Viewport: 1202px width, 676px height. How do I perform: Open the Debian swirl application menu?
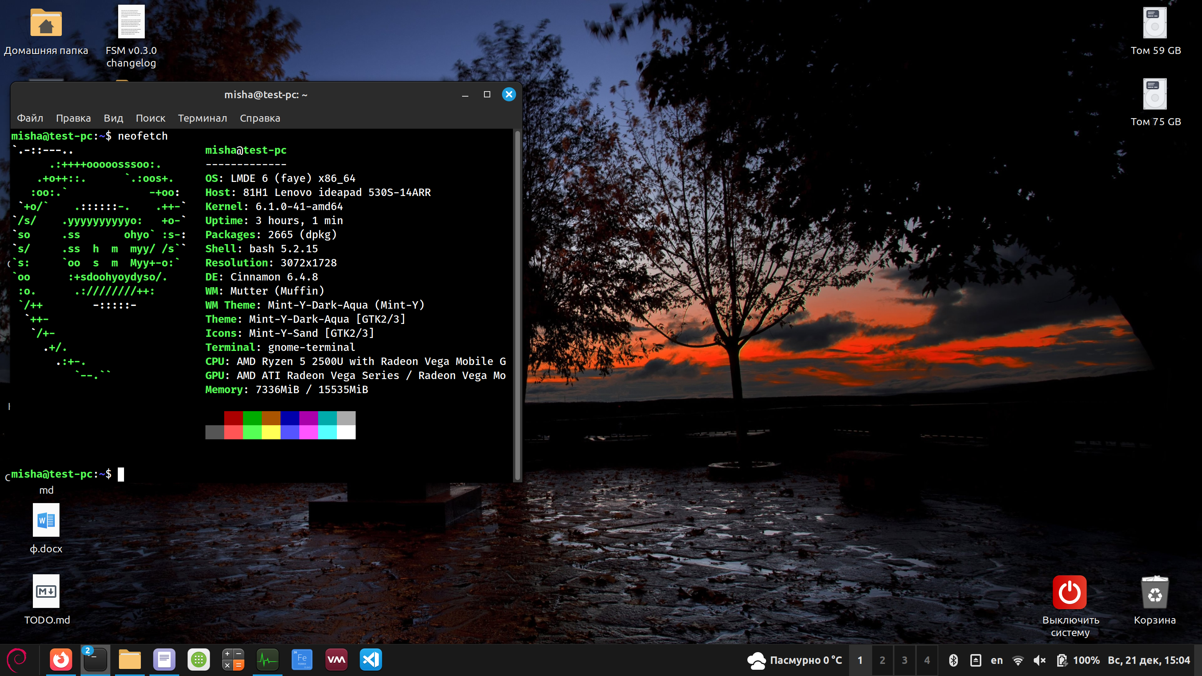click(17, 660)
